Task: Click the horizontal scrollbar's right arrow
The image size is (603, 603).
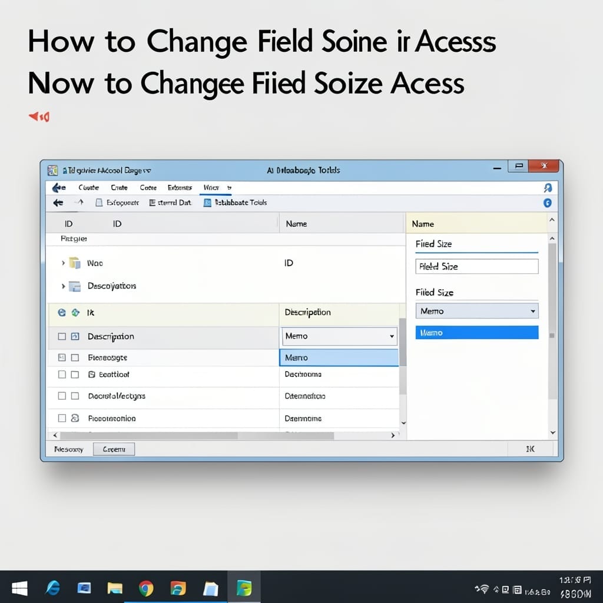Action: click(393, 435)
